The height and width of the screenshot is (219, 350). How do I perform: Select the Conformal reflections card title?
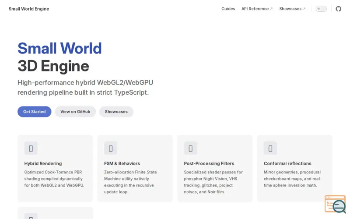[x=287, y=163]
